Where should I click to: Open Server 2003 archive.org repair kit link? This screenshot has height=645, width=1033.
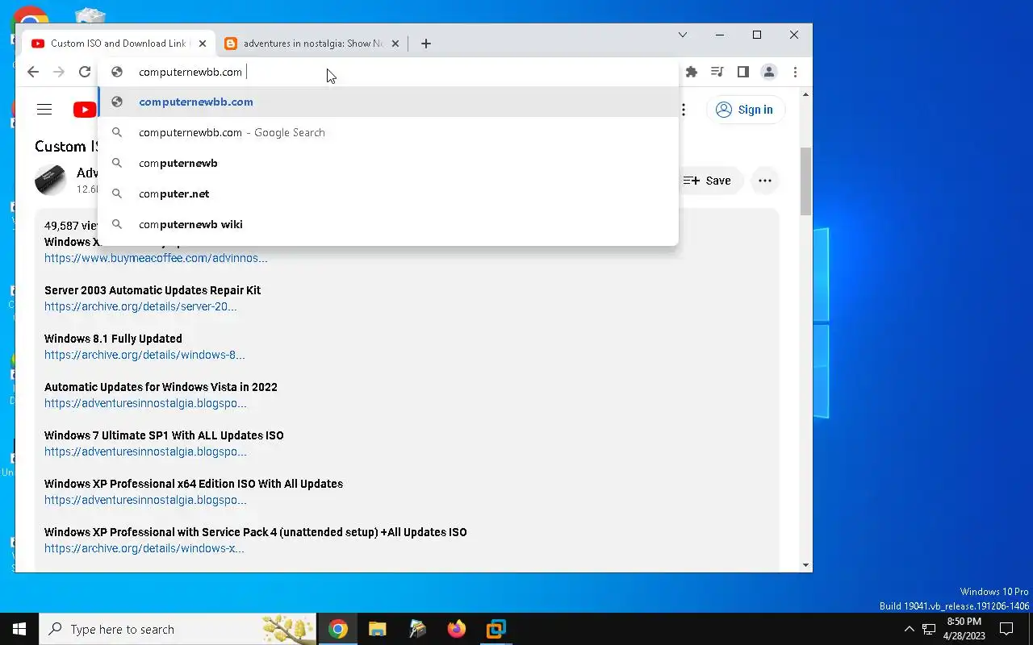tap(140, 306)
